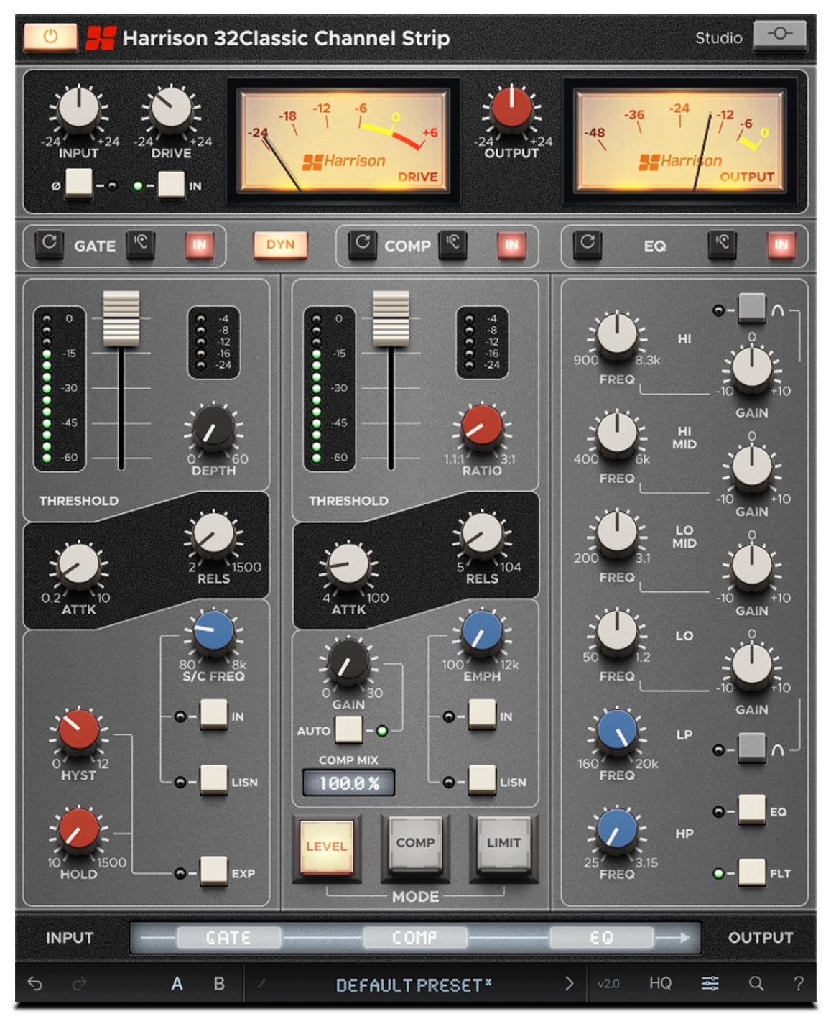
Task: Open the settings sliders icon
Action: (710, 983)
